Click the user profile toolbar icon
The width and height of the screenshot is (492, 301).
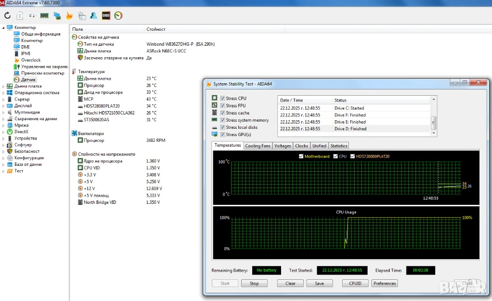tap(94, 15)
